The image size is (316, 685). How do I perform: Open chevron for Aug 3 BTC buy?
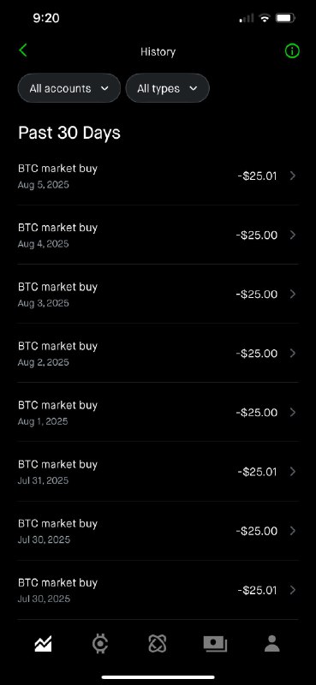(x=293, y=294)
